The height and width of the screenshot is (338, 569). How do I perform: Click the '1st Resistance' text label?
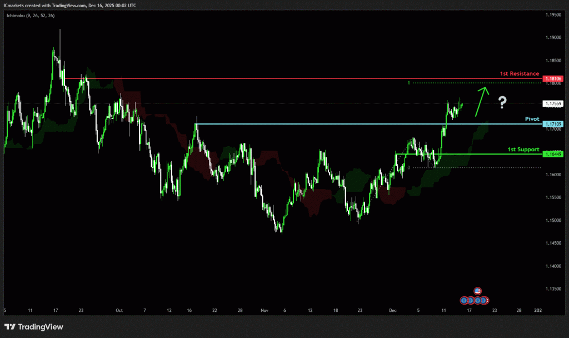click(x=520, y=73)
